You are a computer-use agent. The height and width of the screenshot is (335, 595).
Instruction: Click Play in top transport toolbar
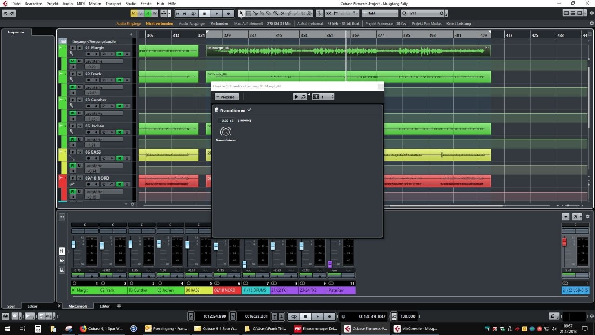217,13
